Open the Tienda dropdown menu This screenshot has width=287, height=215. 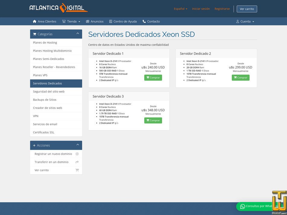click(x=71, y=21)
